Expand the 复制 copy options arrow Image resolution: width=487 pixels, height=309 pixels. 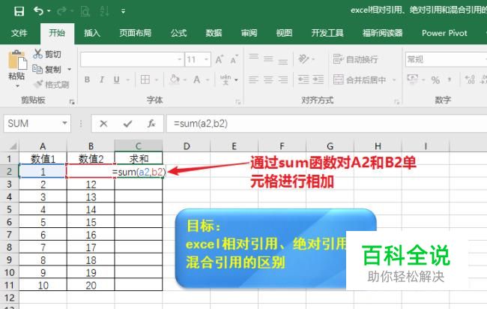70,69
